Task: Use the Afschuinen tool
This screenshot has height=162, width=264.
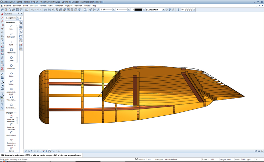Action: pyautogui.click(x=11, y=134)
